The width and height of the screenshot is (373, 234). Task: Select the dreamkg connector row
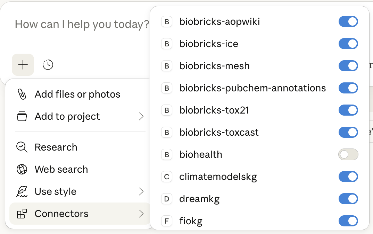click(199, 199)
